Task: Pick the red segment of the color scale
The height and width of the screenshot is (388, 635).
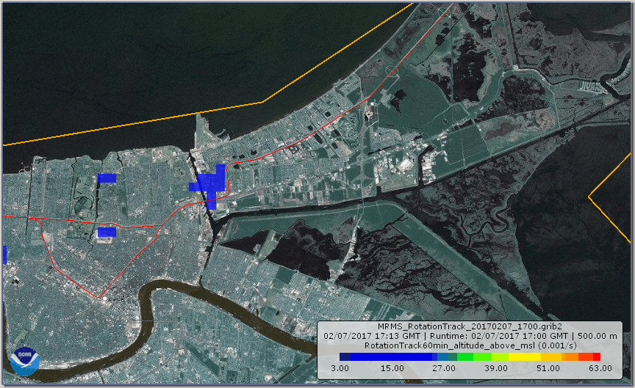Action: point(596,356)
